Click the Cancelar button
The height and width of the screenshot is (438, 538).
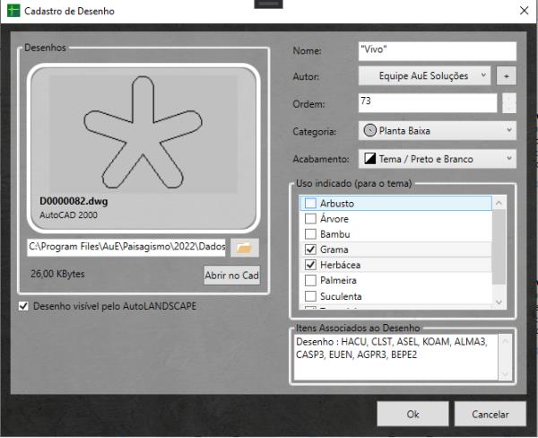click(x=497, y=415)
